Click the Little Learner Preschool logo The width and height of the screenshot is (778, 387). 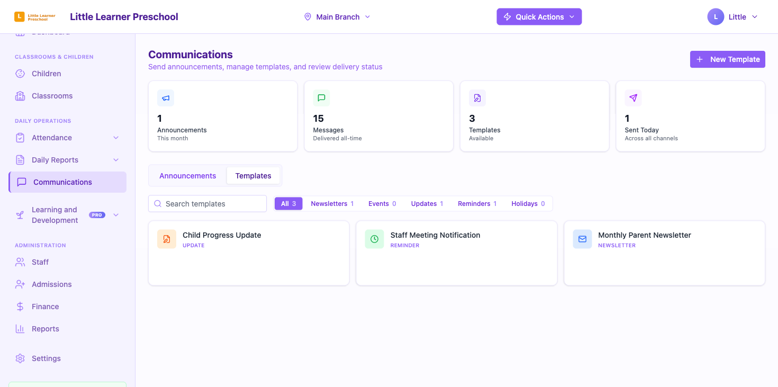coord(35,17)
